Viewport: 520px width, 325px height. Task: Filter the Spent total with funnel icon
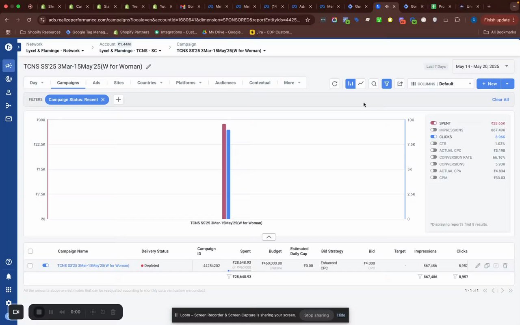point(229,277)
